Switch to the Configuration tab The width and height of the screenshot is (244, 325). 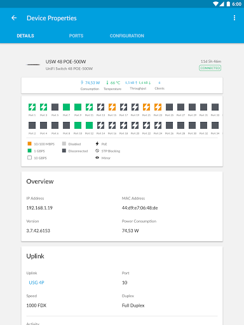click(127, 36)
